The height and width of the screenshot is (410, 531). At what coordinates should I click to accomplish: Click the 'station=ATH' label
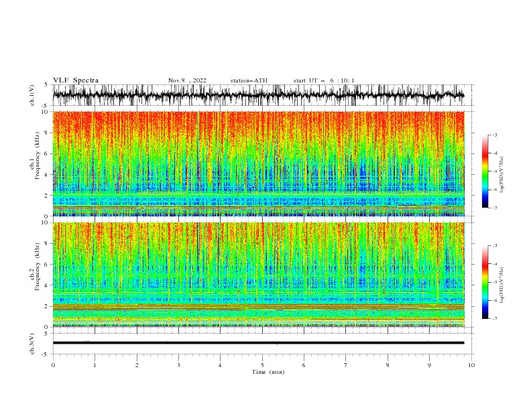click(x=249, y=80)
